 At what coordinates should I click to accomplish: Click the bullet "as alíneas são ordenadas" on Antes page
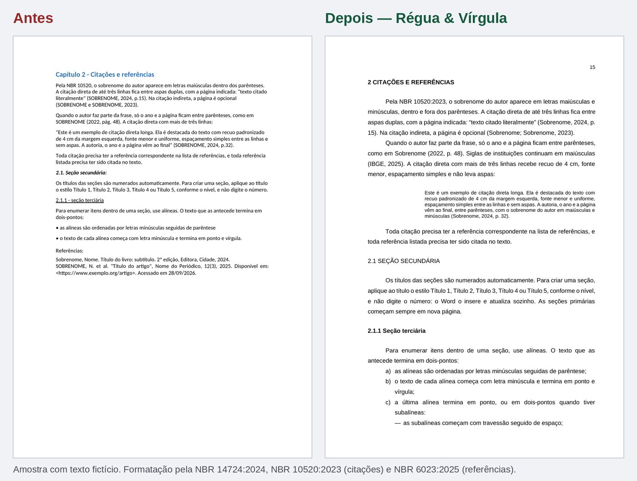[136, 228]
